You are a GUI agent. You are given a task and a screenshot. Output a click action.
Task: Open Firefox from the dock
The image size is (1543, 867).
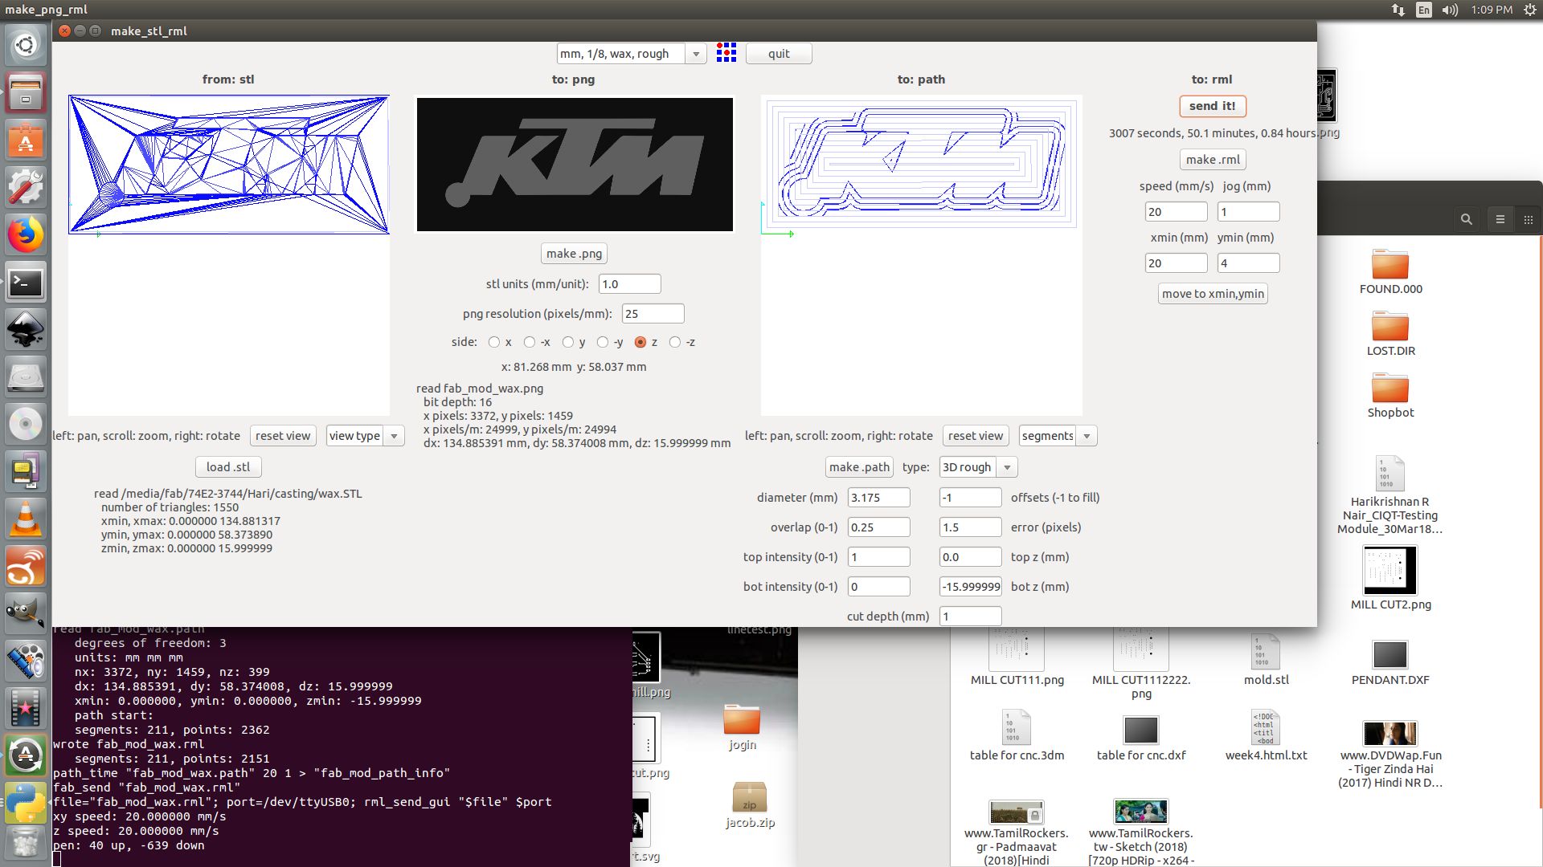pos(26,236)
